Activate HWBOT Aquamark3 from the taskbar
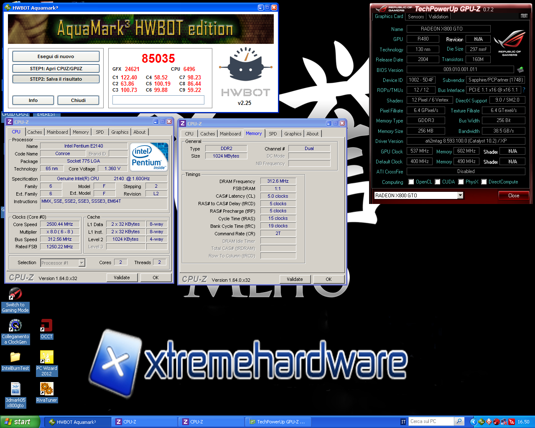This screenshot has height=428, width=535. coord(78,422)
